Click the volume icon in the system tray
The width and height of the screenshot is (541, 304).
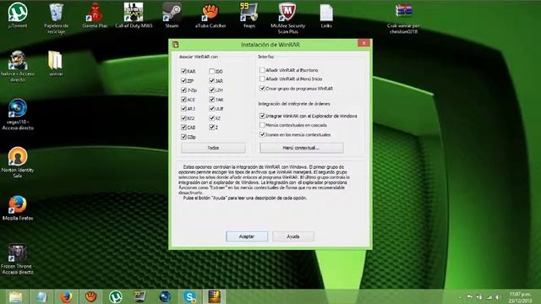(498, 296)
